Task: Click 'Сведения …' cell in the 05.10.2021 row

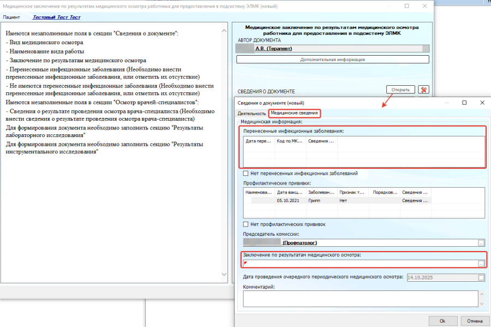Action: click(416, 200)
